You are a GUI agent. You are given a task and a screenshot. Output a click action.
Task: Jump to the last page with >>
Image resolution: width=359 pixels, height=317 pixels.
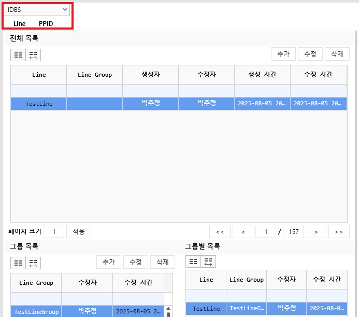[x=338, y=232]
